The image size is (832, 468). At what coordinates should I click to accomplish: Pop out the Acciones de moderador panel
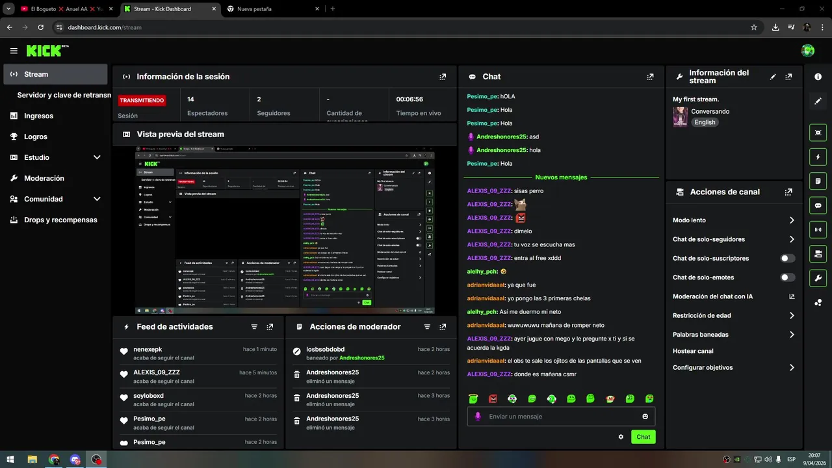(443, 327)
